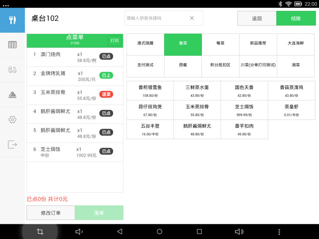Click the 修改订单 modify order button
Viewport: 319px width, 239px height.
pos(51,213)
